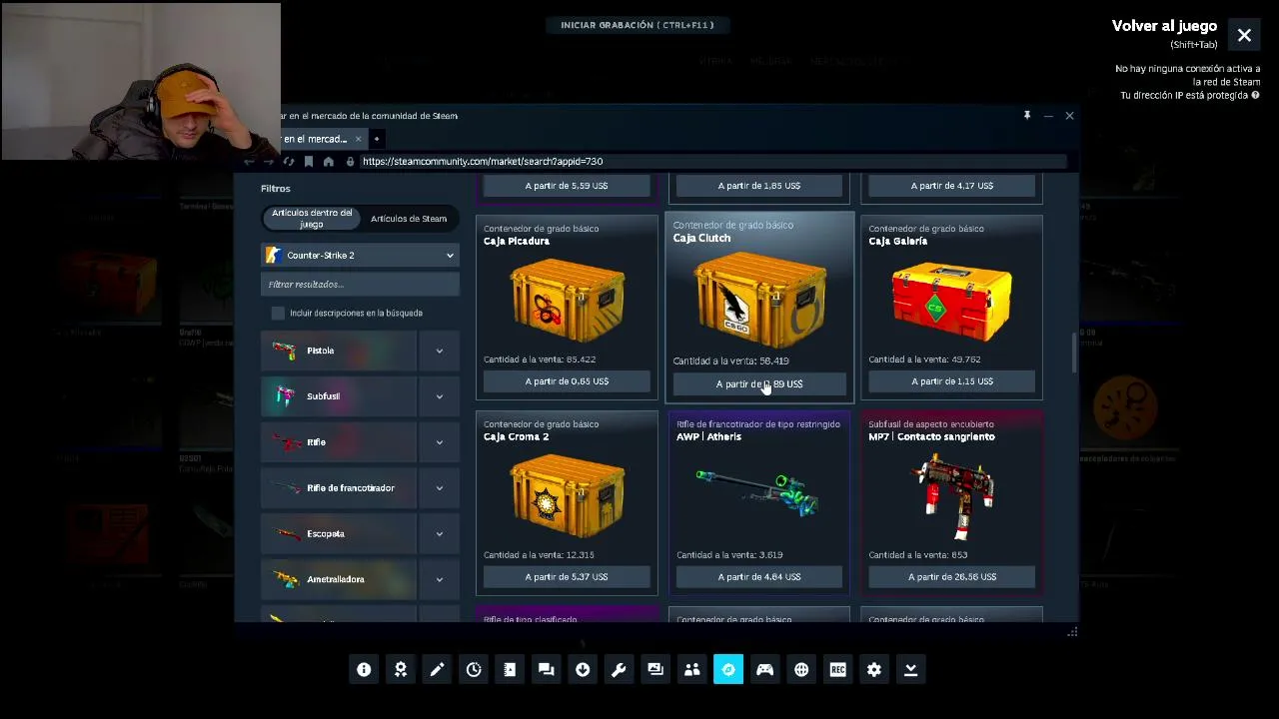1279x719 pixels.
Task: Select Artículos de Steam toggle
Action: (409, 219)
